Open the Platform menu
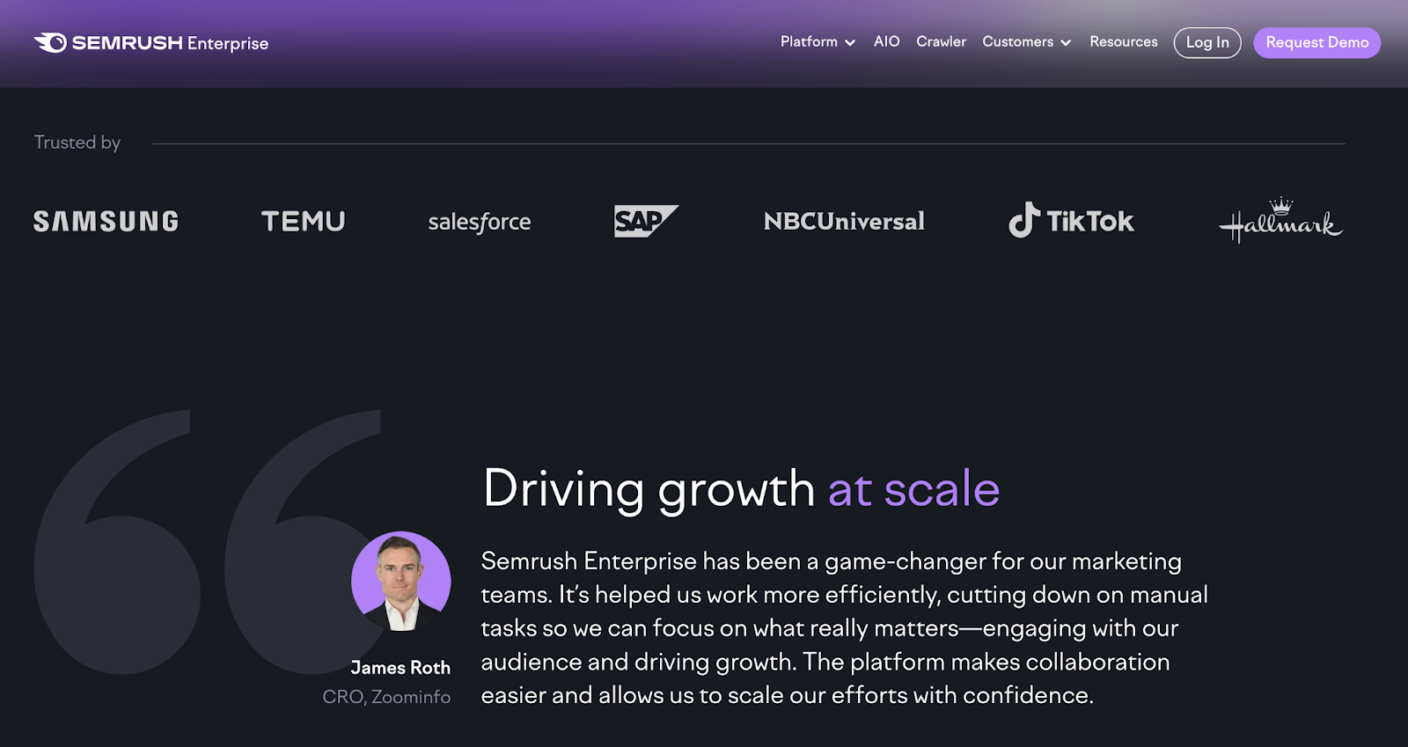The width and height of the screenshot is (1408, 747). pyautogui.click(x=809, y=42)
